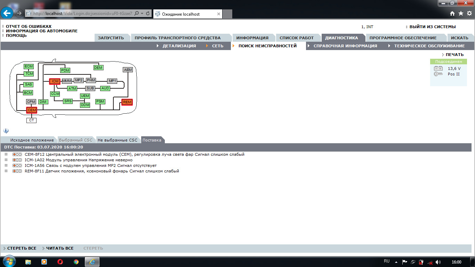Select the DDM module node
This screenshot has width=475, height=267.
pos(85,105)
